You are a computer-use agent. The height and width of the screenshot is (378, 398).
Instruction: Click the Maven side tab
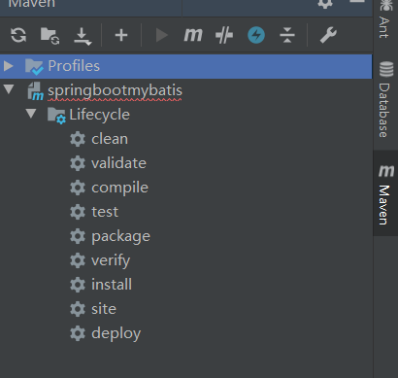pyautogui.click(x=385, y=193)
